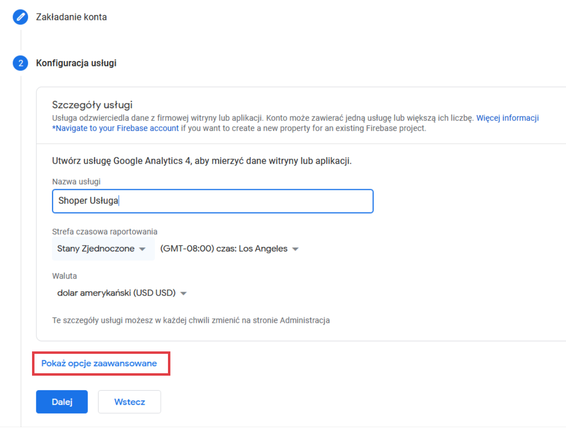Click the pencil edit icon for Zakładanie konta

[x=20, y=17]
